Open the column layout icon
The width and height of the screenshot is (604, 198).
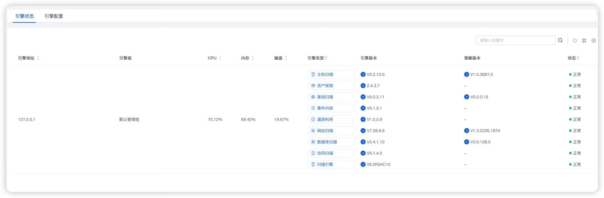584,41
